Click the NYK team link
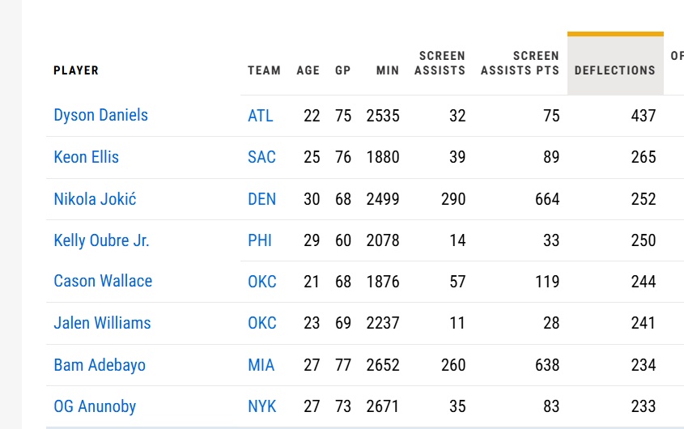Screen dimensions: 684x429 click(x=261, y=406)
